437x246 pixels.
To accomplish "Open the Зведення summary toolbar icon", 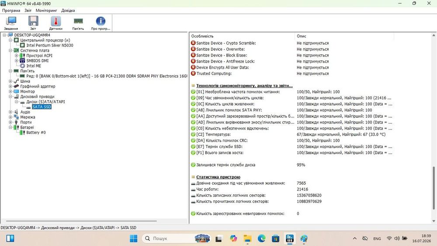I will 11,23.
